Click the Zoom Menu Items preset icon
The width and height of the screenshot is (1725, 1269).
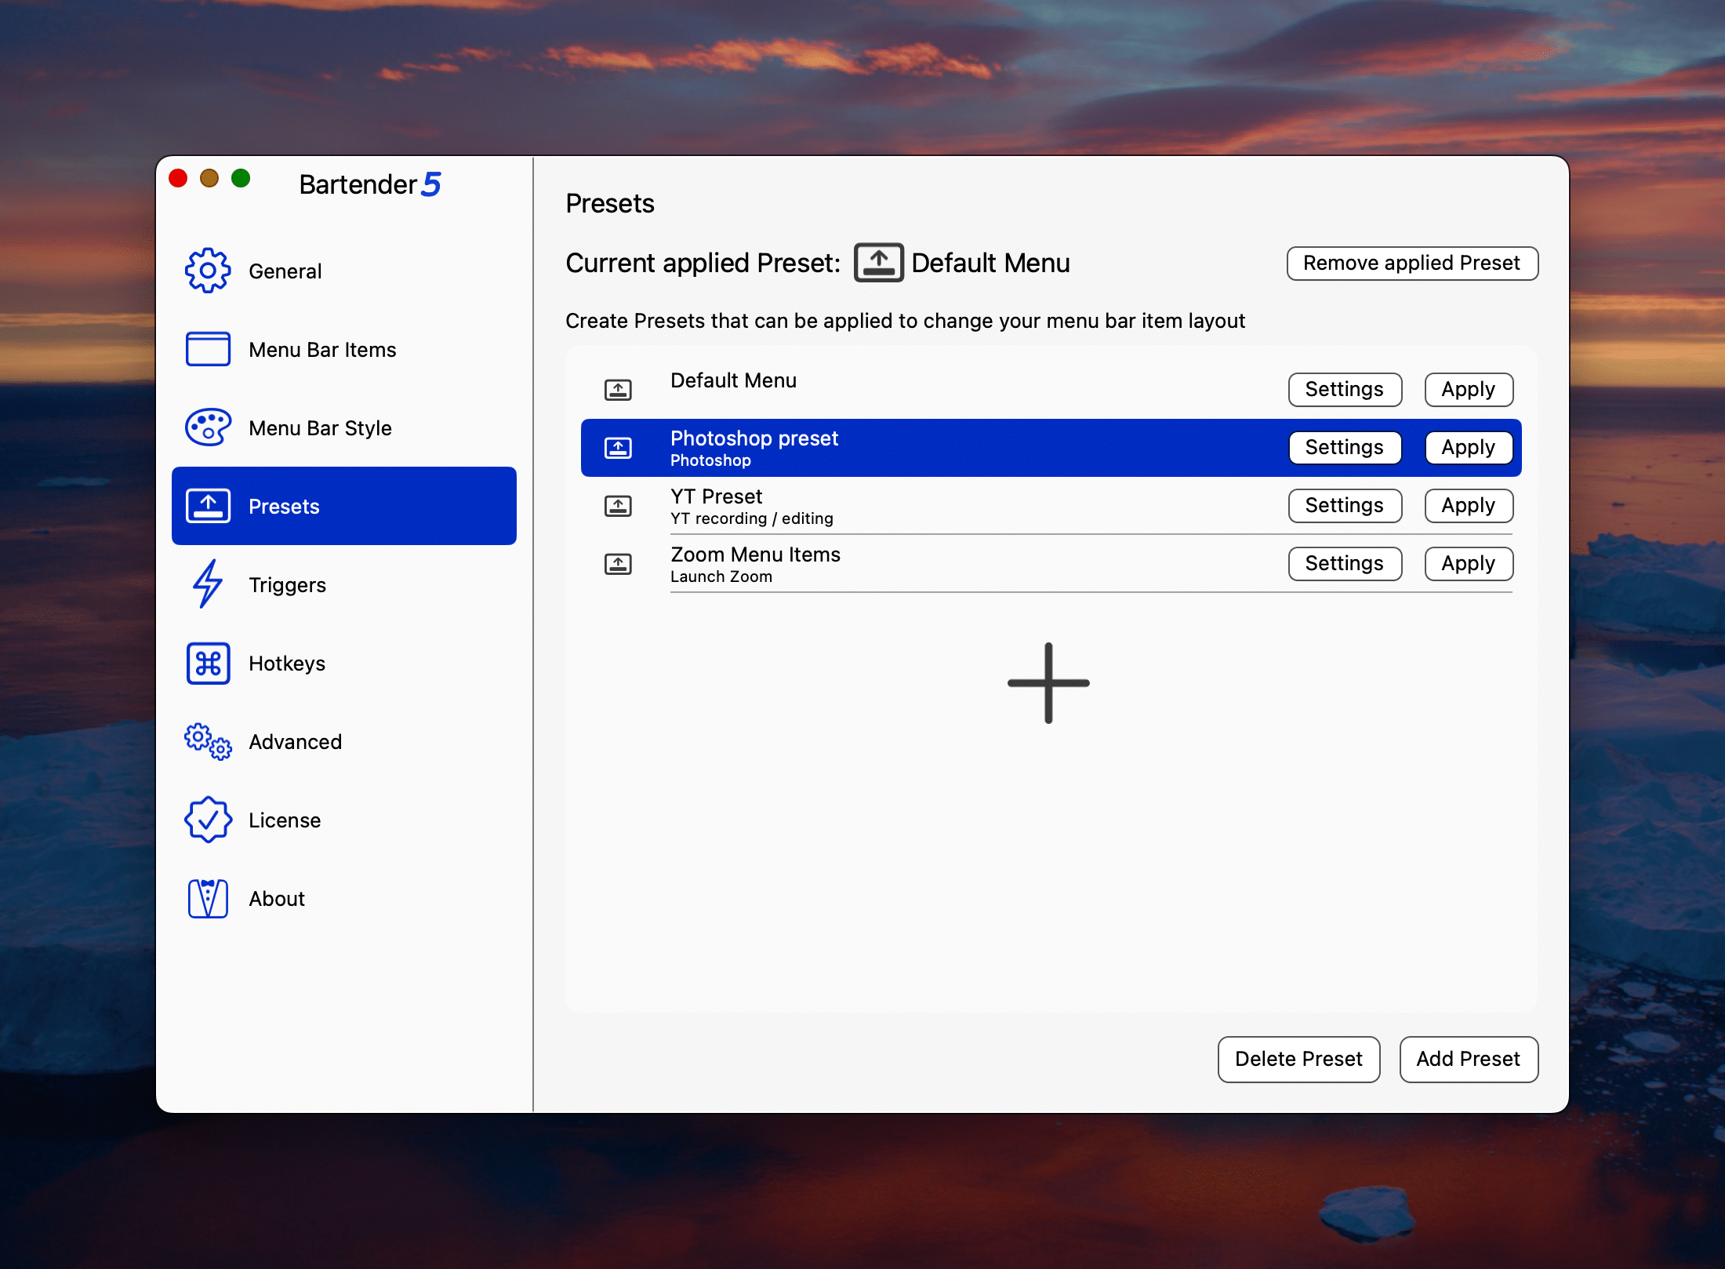click(x=618, y=563)
